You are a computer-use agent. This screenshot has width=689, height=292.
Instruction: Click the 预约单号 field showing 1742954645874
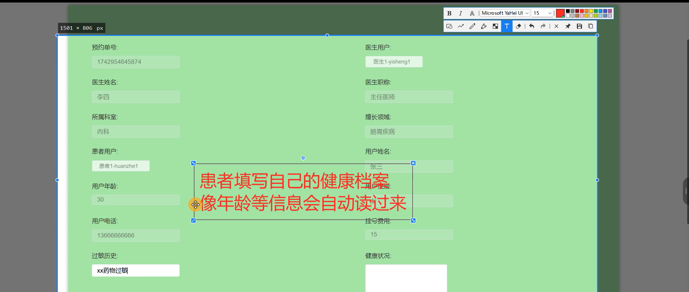136,62
